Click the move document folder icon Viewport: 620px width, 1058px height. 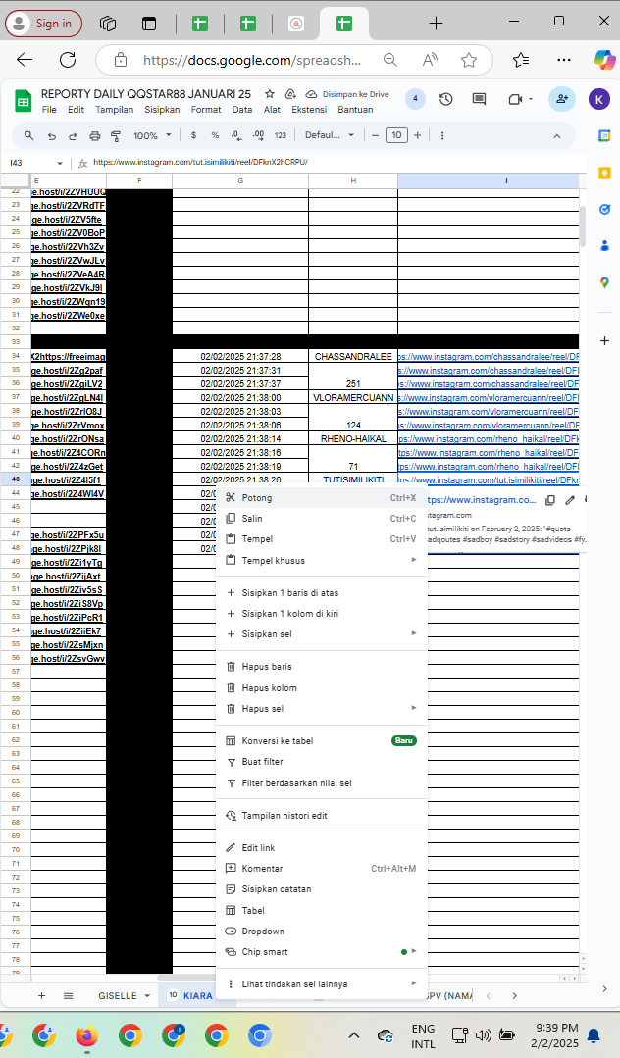290,94
